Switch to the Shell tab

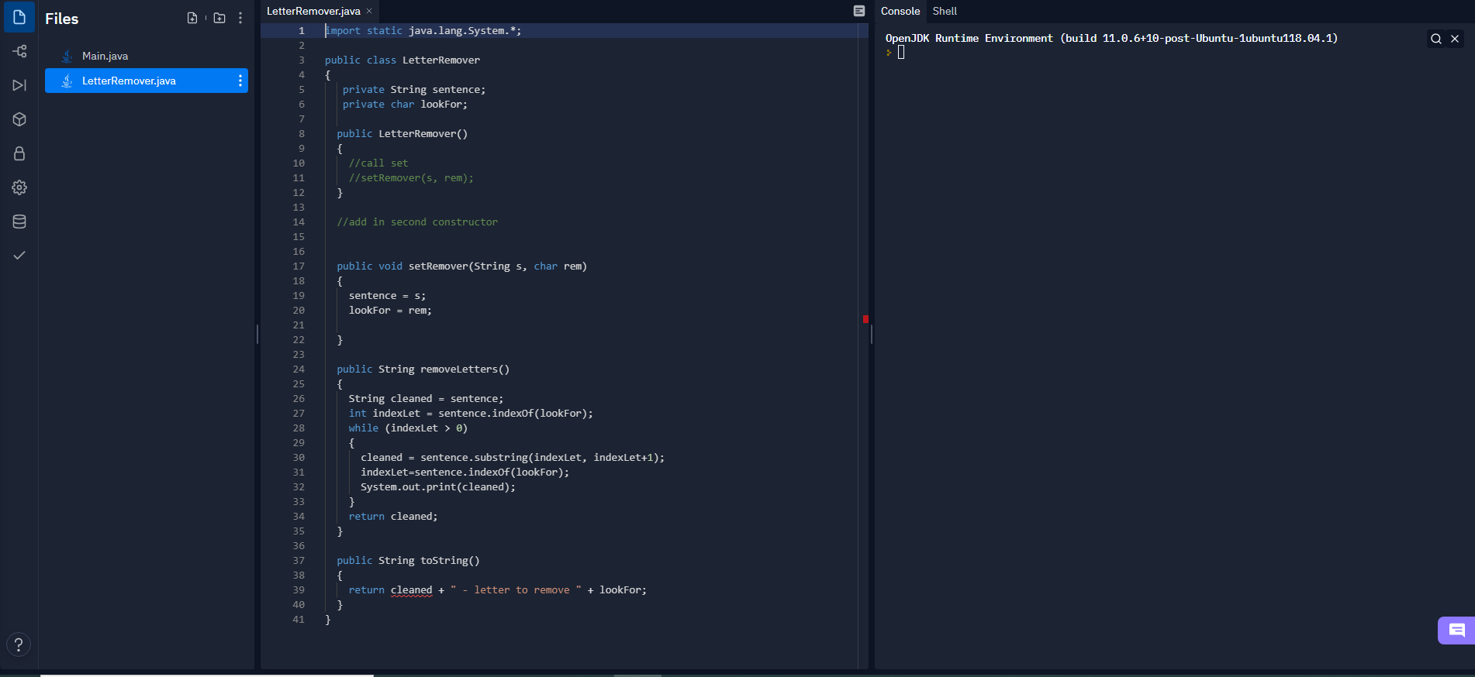945,11
